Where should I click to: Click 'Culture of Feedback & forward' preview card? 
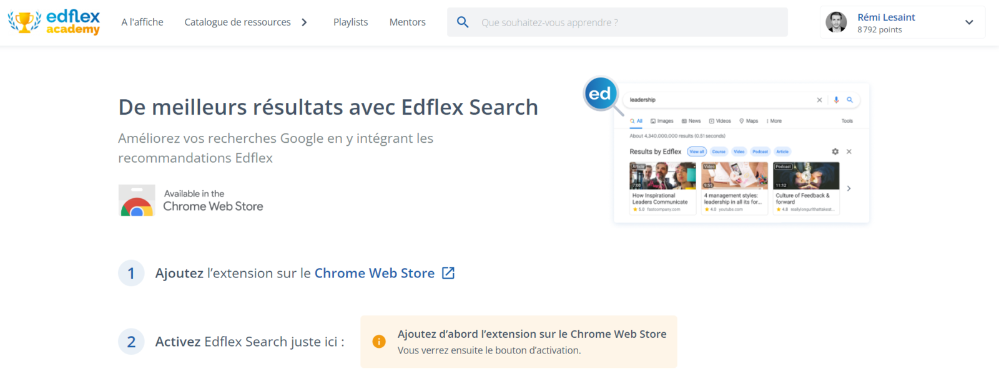(806, 188)
